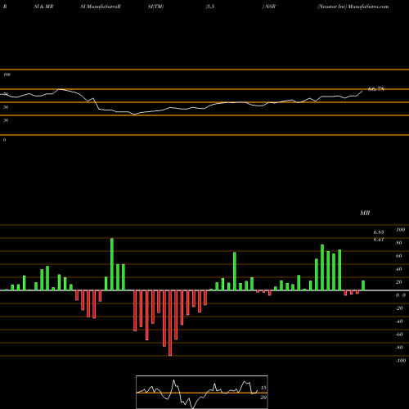Click the 20 label in the mini chart
Screen dimensions: 409x409
[x=263, y=398]
